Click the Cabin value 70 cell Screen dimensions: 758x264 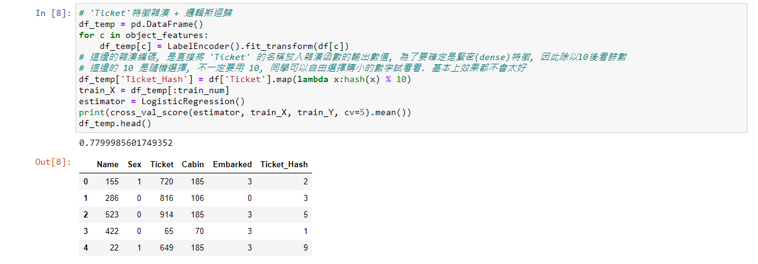tap(199, 231)
